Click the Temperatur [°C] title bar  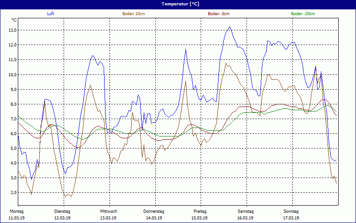point(178,4)
